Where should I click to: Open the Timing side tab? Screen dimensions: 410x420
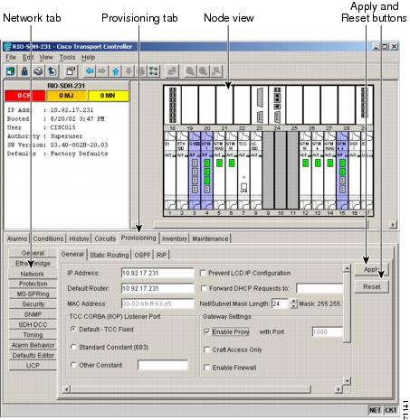(x=33, y=335)
